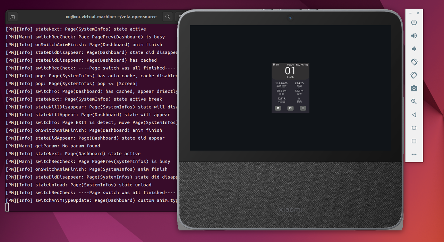The width and height of the screenshot is (444, 242).
Task: Click the large 01 speed readout
Action: point(290,71)
